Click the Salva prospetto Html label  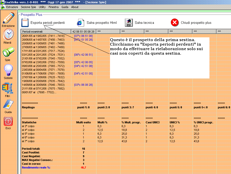(102, 23)
